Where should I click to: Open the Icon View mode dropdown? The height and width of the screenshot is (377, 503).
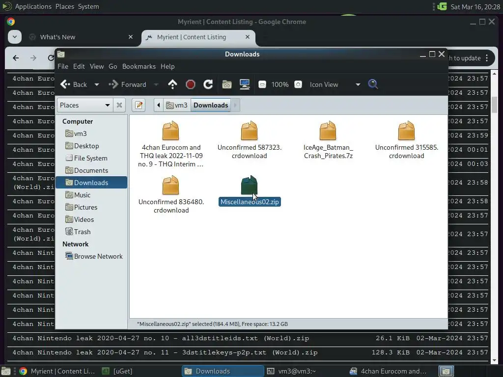[x=335, y=84]
